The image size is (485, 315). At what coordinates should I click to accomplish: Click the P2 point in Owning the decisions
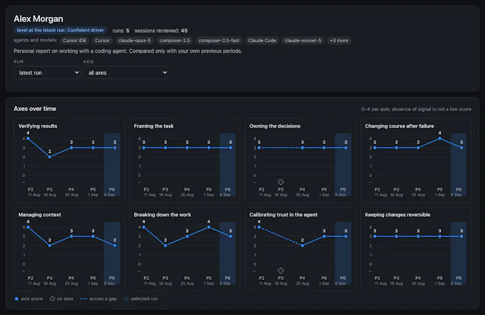click(259, 148)
